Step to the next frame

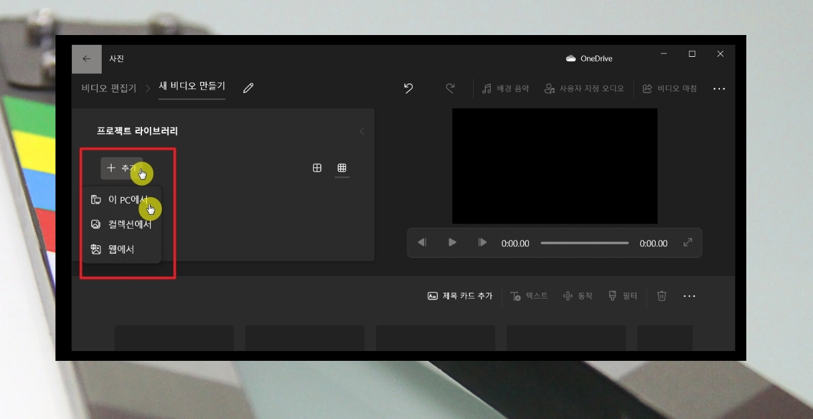click(483, 243)
